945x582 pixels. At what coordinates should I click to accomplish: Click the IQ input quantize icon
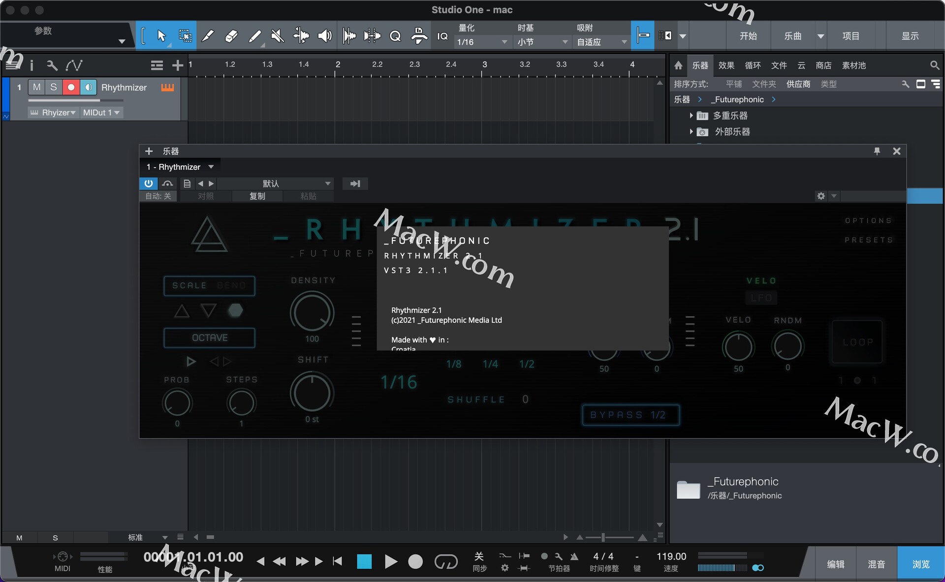[x=442, y=36]
